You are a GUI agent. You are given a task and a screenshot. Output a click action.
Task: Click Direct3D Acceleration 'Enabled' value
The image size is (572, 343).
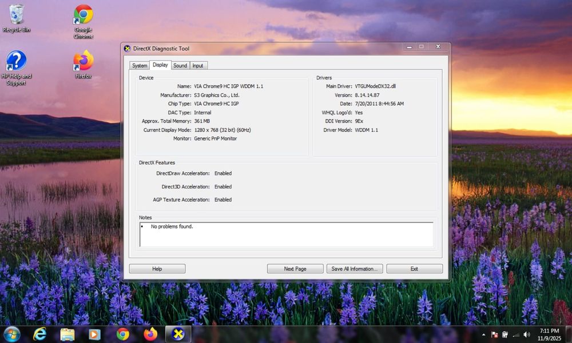[223, 186]
